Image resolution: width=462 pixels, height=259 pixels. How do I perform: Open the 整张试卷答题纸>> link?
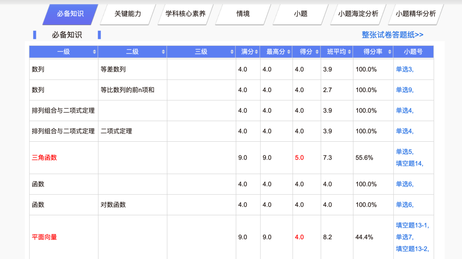392,35
